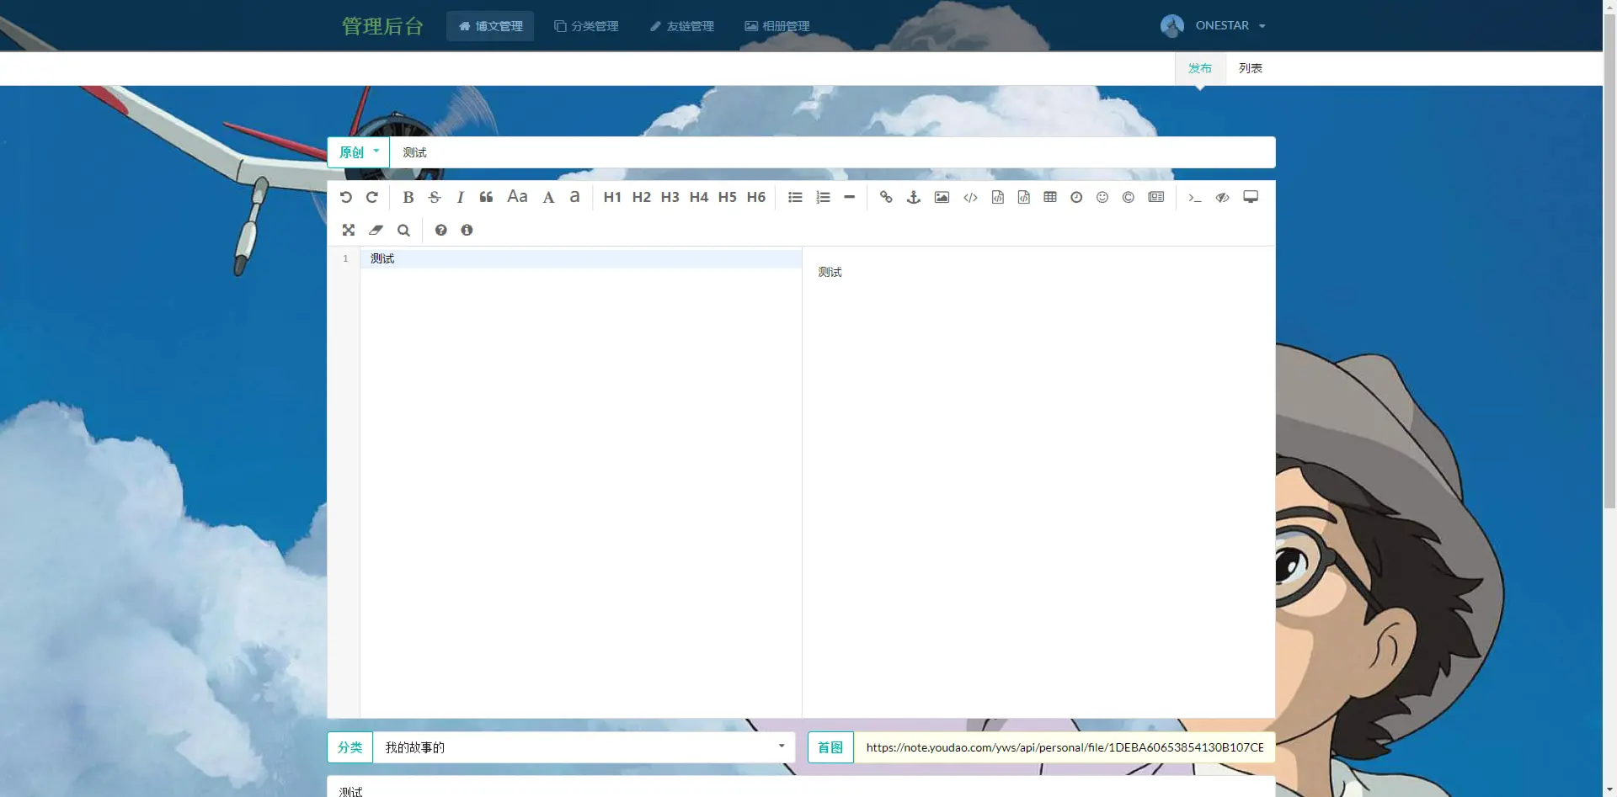The image size is (1617, 797).
Task: Insert a hyperlink via the chain icon
Action: tap(886, 197)
